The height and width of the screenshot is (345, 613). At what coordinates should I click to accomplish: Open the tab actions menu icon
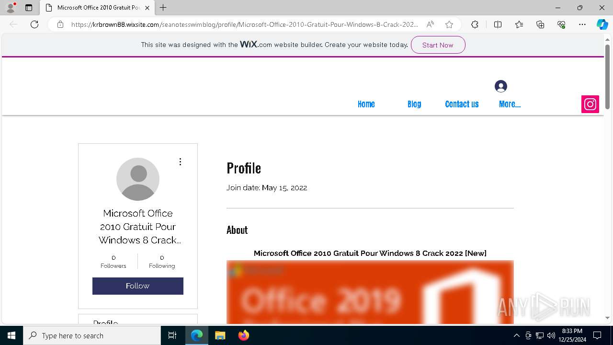pyautogui.click(x=29, y=8)
